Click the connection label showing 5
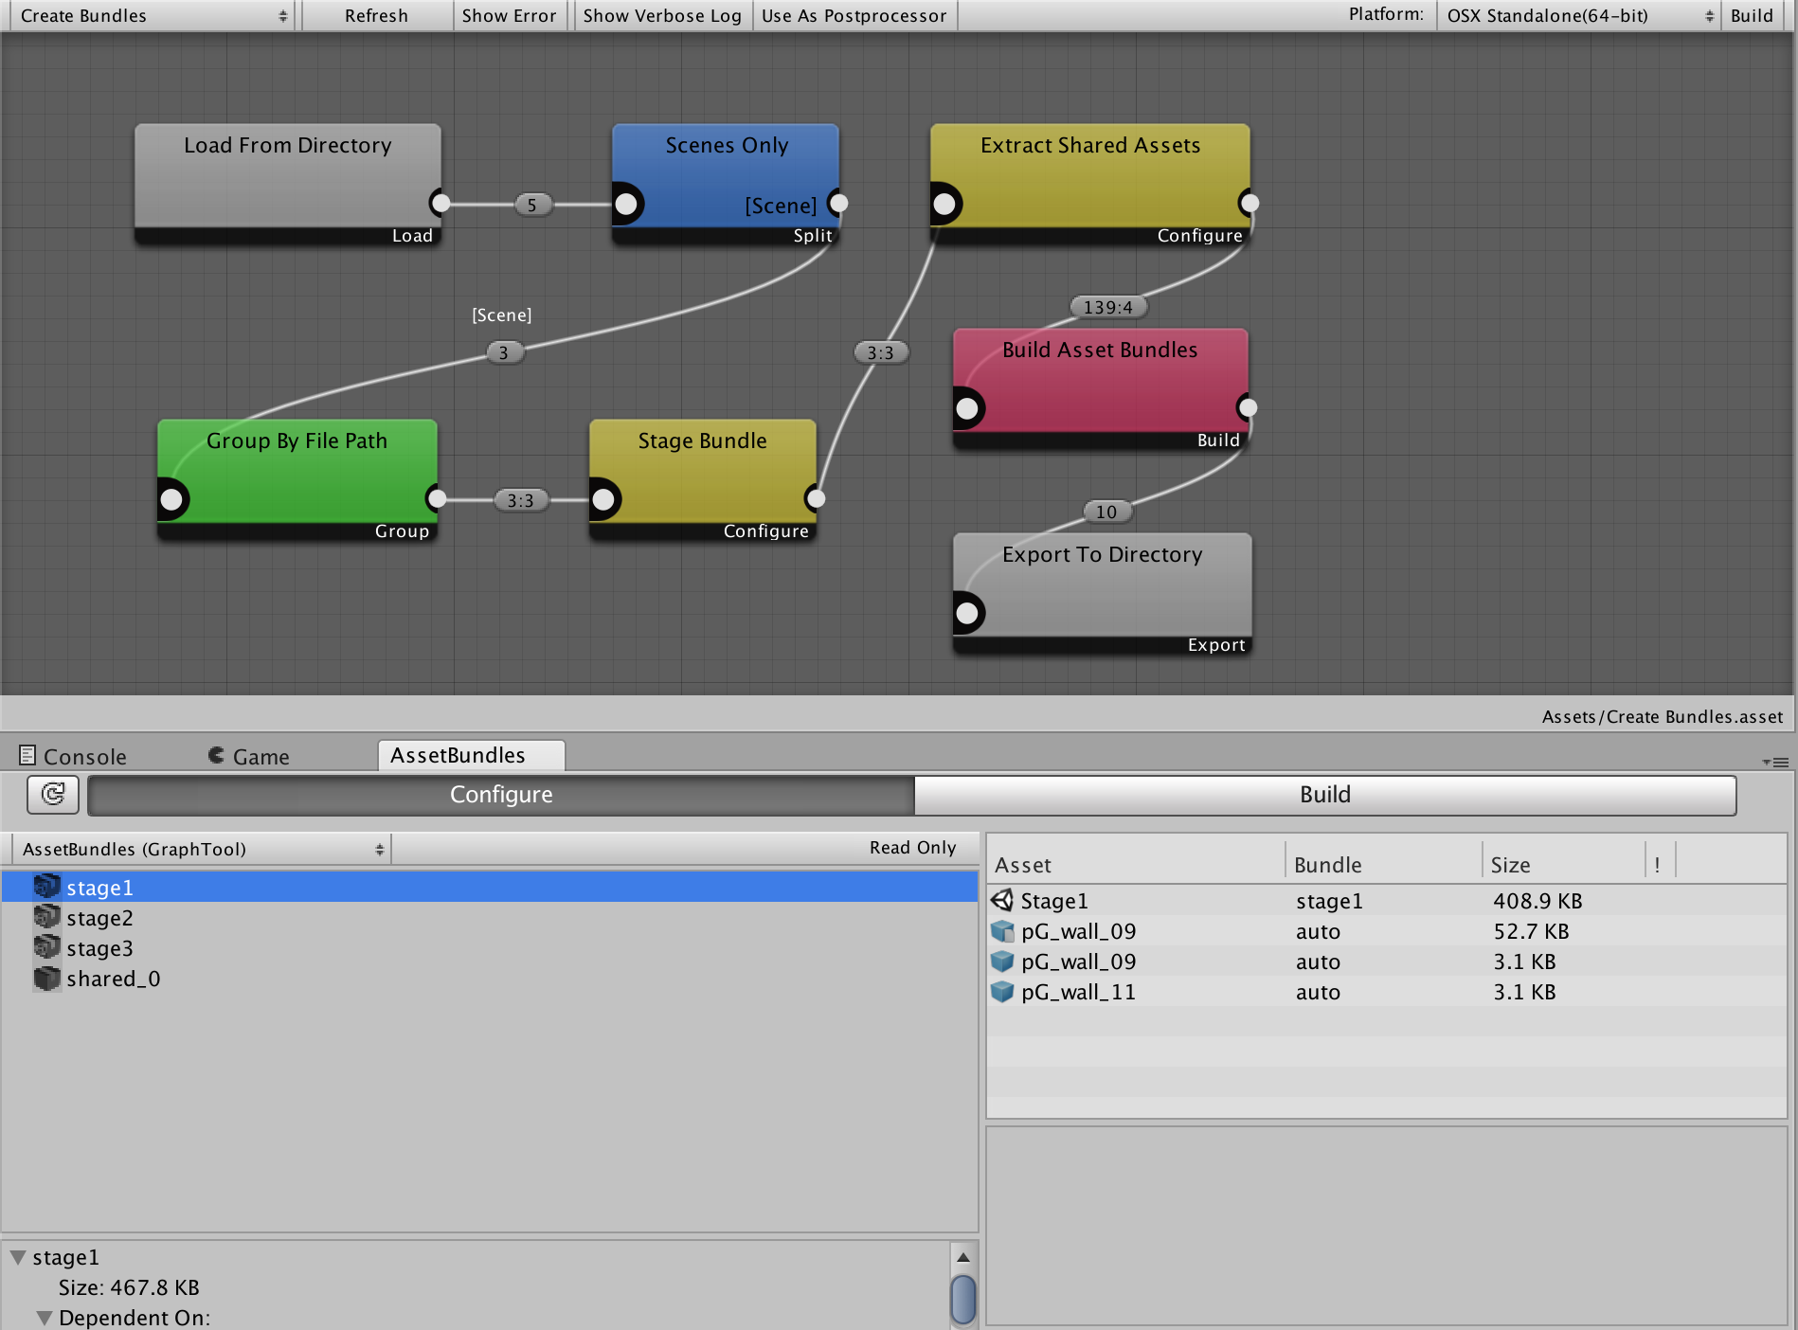Image resolution: width=1798 pixels, height=1330 pixels. click(532, 205)
